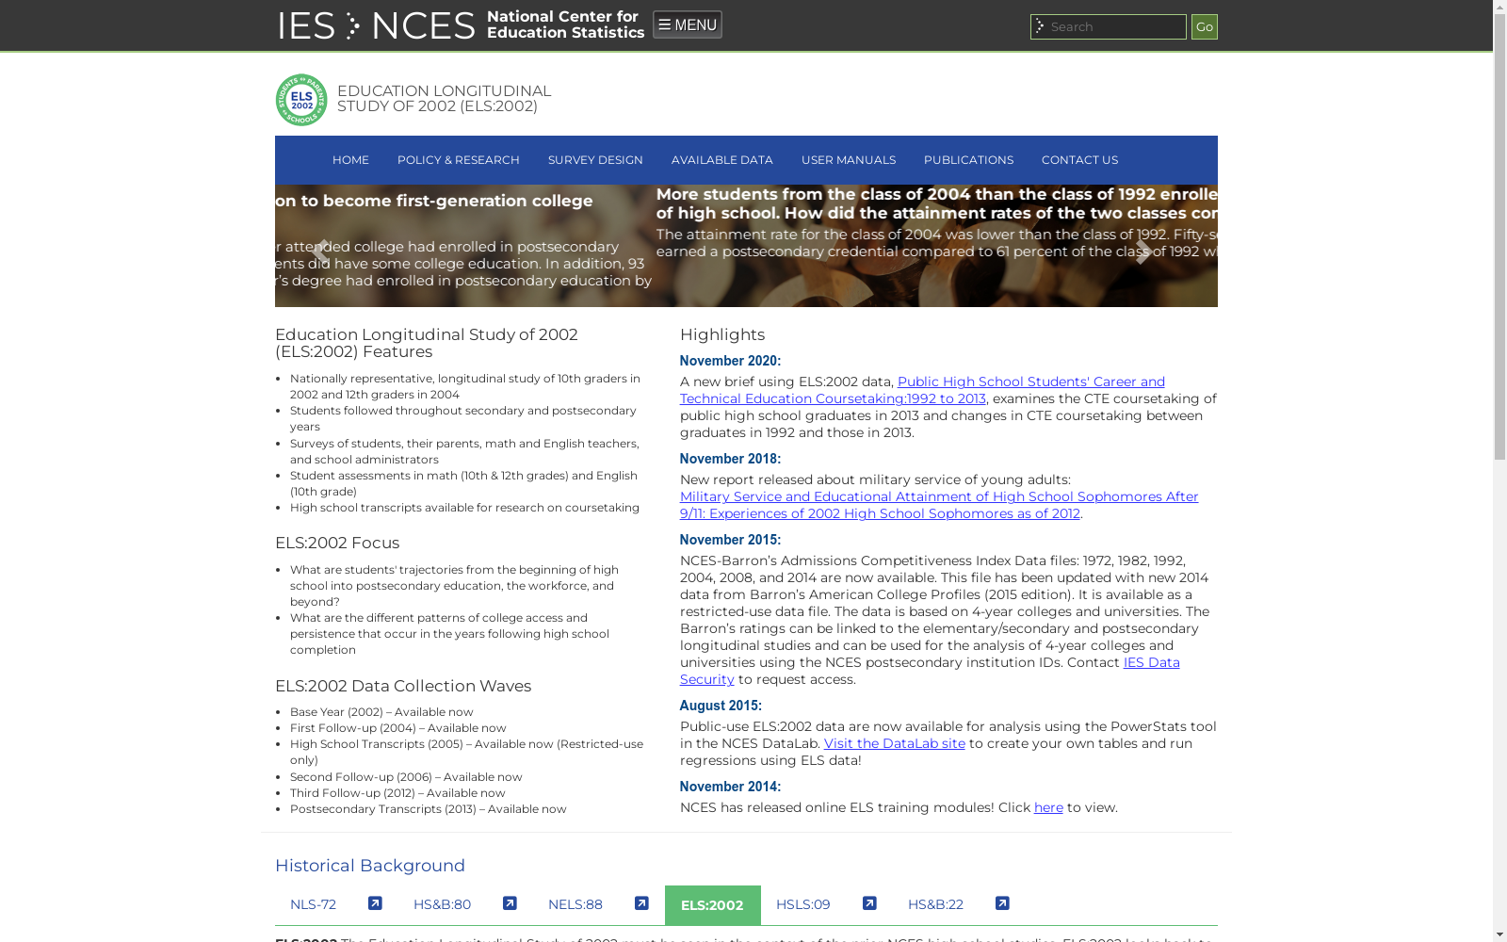This screenshot has width=1507, height=942.
Task: Open Public High School Students' Career link
Action: pyautogui.click(x=922, y=390)
